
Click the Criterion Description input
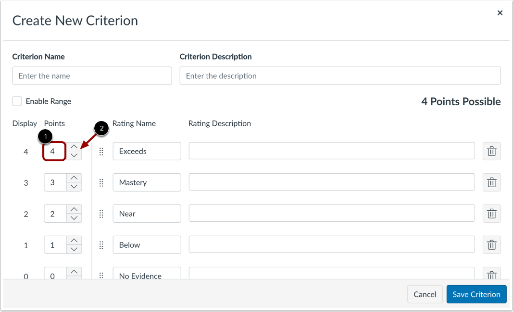[340, 76]
